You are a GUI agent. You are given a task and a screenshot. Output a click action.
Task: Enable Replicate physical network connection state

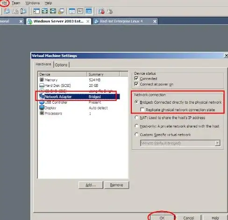pyautogui.click(x=142, y=110)
